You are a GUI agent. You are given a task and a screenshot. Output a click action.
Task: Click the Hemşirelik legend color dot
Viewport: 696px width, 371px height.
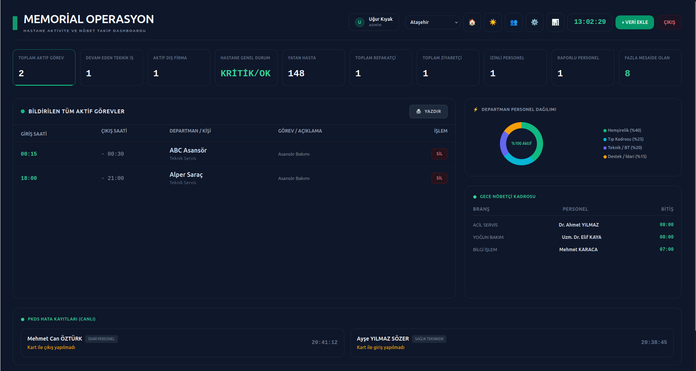[x=605, y=131]
